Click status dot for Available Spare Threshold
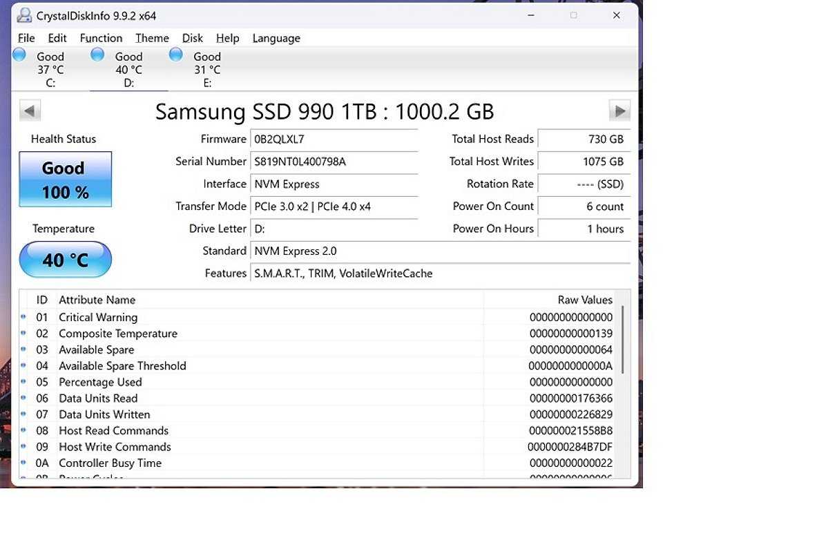The height and width of the screenshot is (538, 828). pyautogui.click(x=23, y=365)
